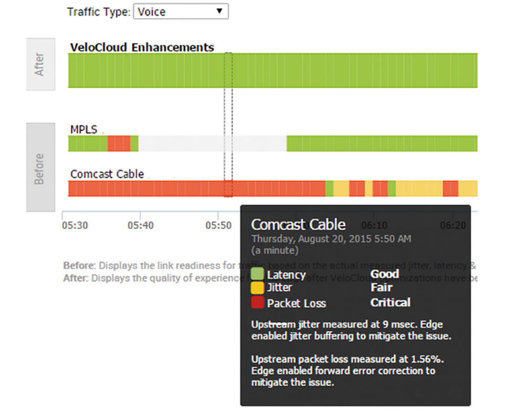Image resolution: width=525 pixels, height=416 pixels.
Task: Click green Latency legend swatch
Action: 257,274
